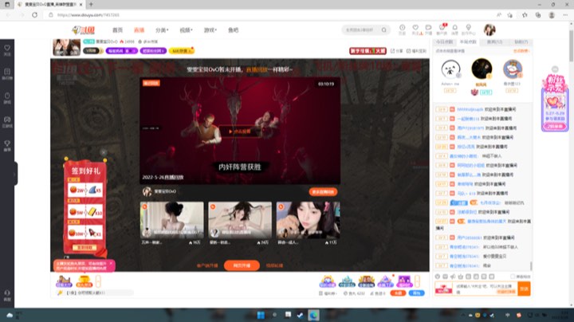
Task: Click the purple rightmost activity gift icon
Action: (x=404, y=281)
